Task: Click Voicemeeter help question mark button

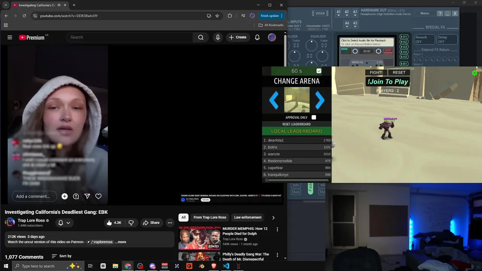Action: click(x=440, y=13)
